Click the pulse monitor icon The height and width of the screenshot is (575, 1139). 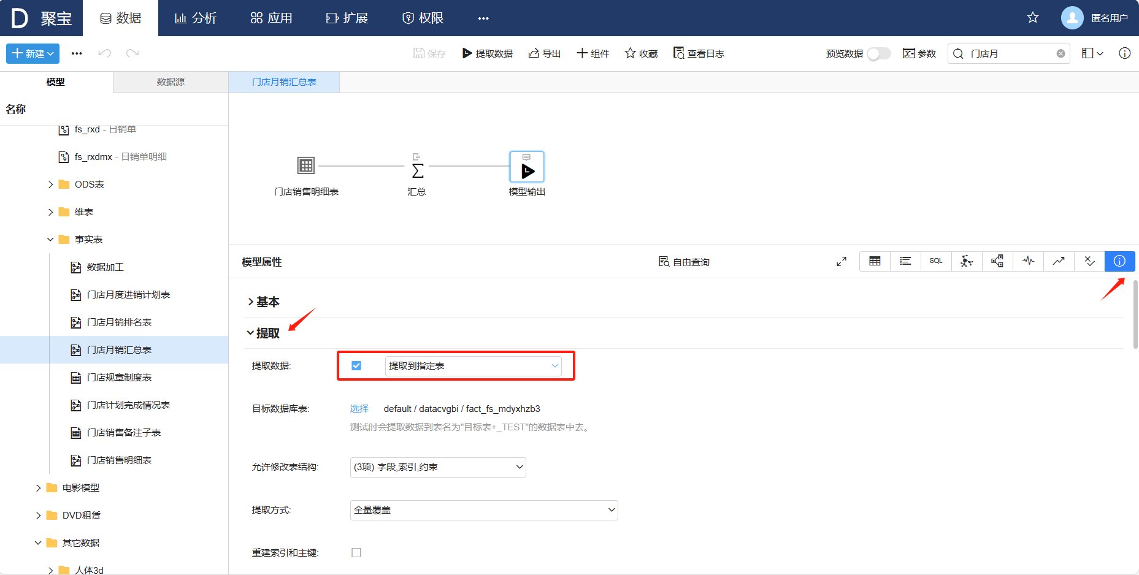point(1028,261)
